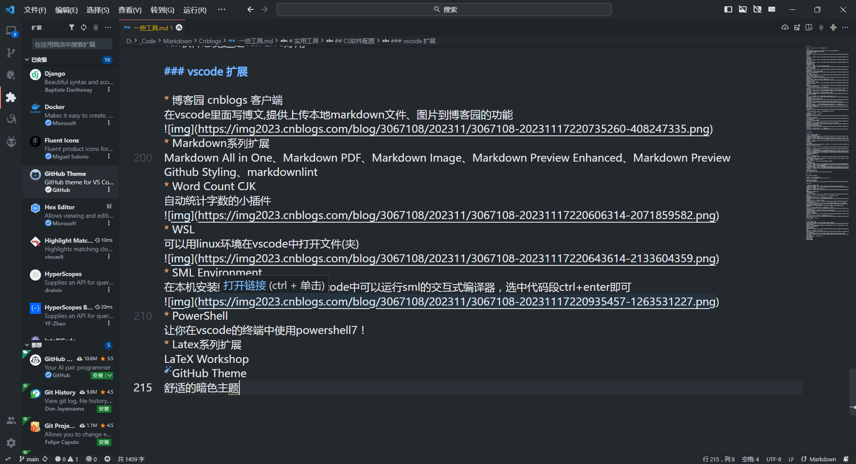Viewport: 856px width, 464px height.
Task: Click the image upload icon in editor toolbar
Action: tap(797, 28)
